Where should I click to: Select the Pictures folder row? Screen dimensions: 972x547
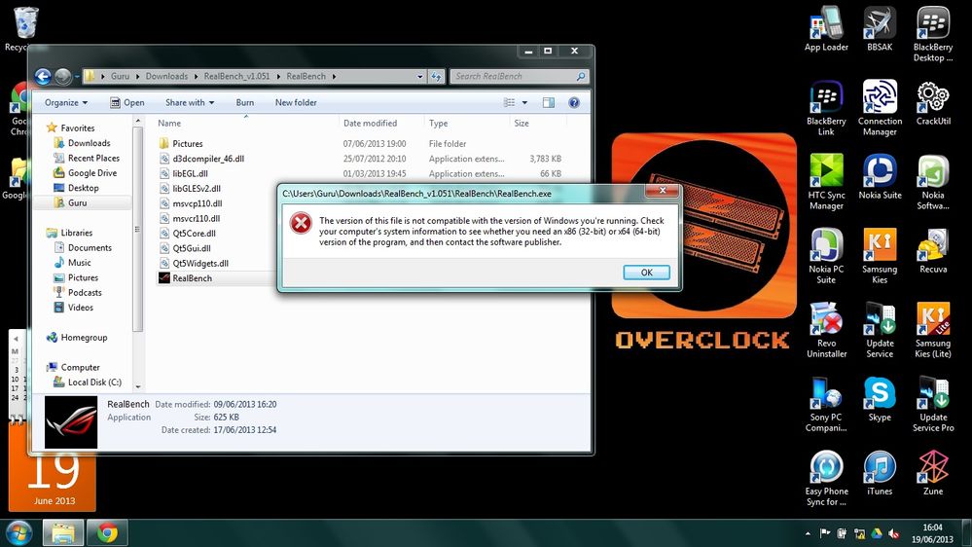[x=361, y=143]
